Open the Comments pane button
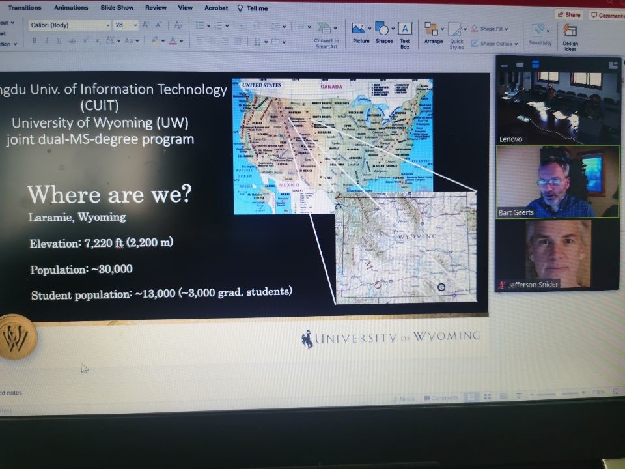625x469 pixels. coord(607,15)
